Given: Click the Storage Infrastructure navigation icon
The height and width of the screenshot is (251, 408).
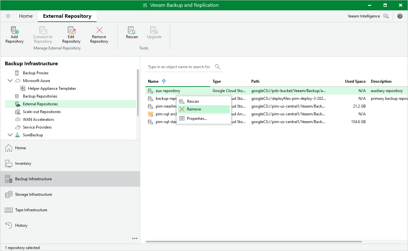Looking at the screenshot, I should point(9,194).
